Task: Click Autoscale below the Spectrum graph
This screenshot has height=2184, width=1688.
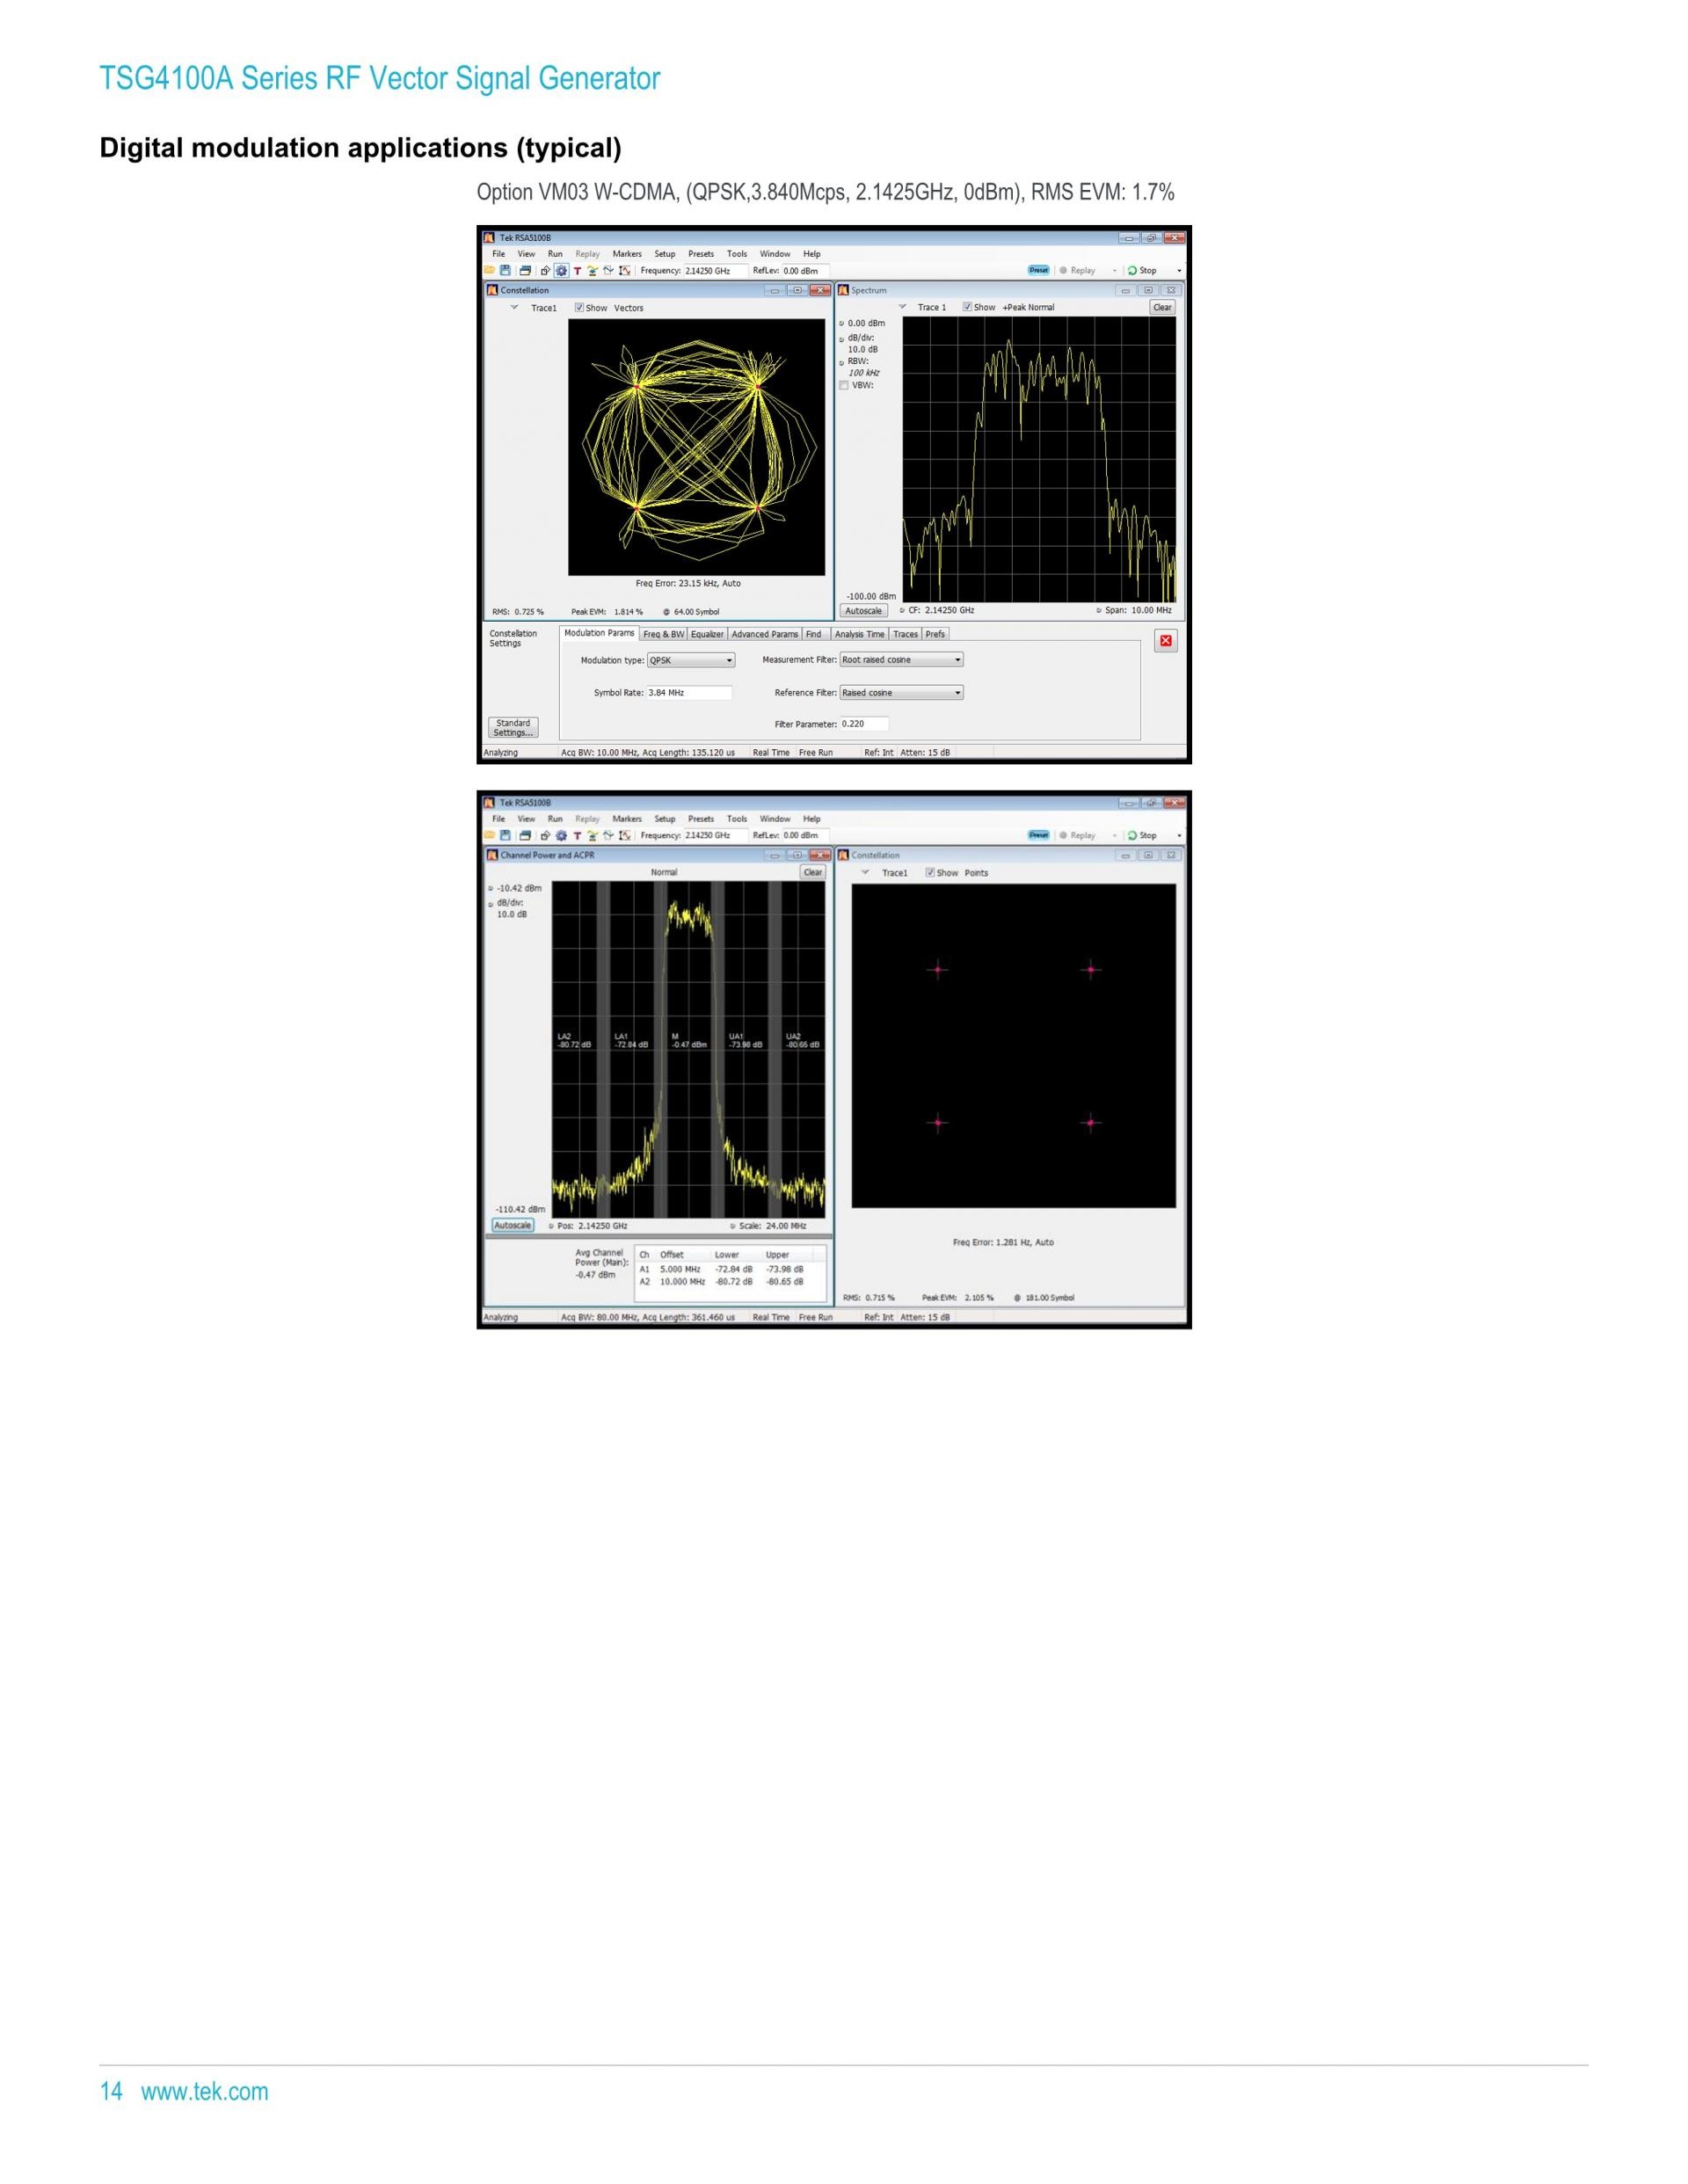Action: click(x=864, y=610)
